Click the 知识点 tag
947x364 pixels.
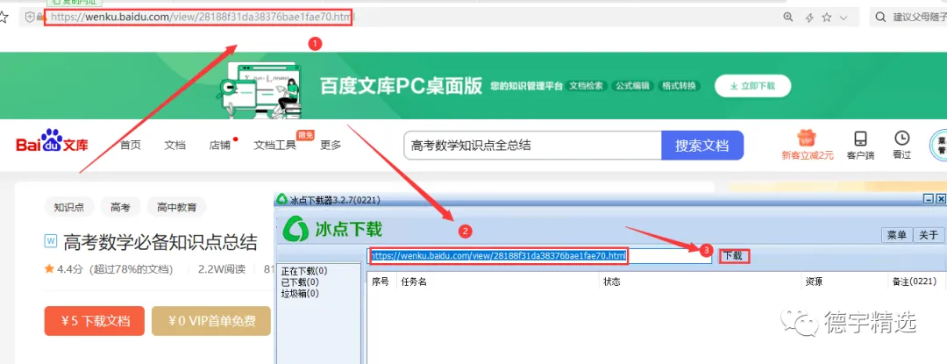pos(69,207)
